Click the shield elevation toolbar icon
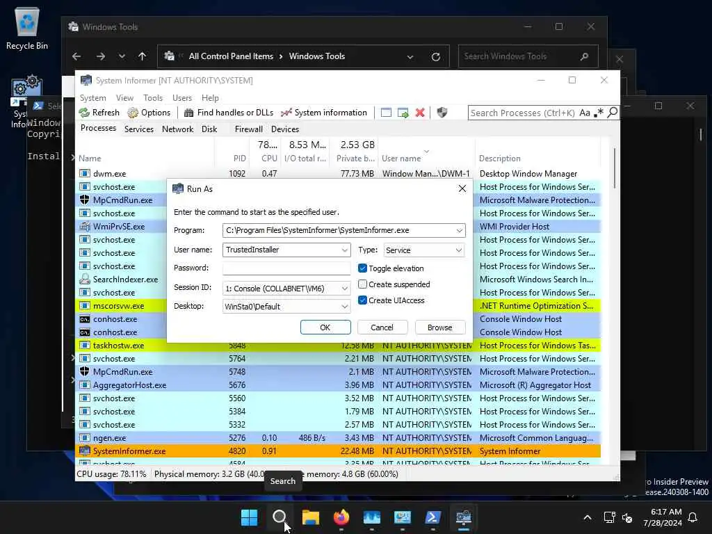The image size is (712, 534). [x=442, y=113]
